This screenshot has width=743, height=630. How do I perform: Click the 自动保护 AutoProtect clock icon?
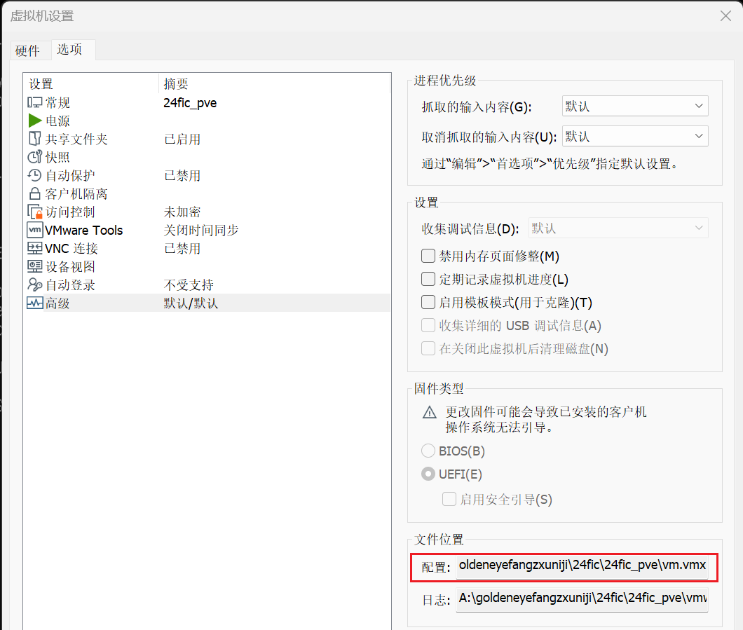tap(35, 176)
